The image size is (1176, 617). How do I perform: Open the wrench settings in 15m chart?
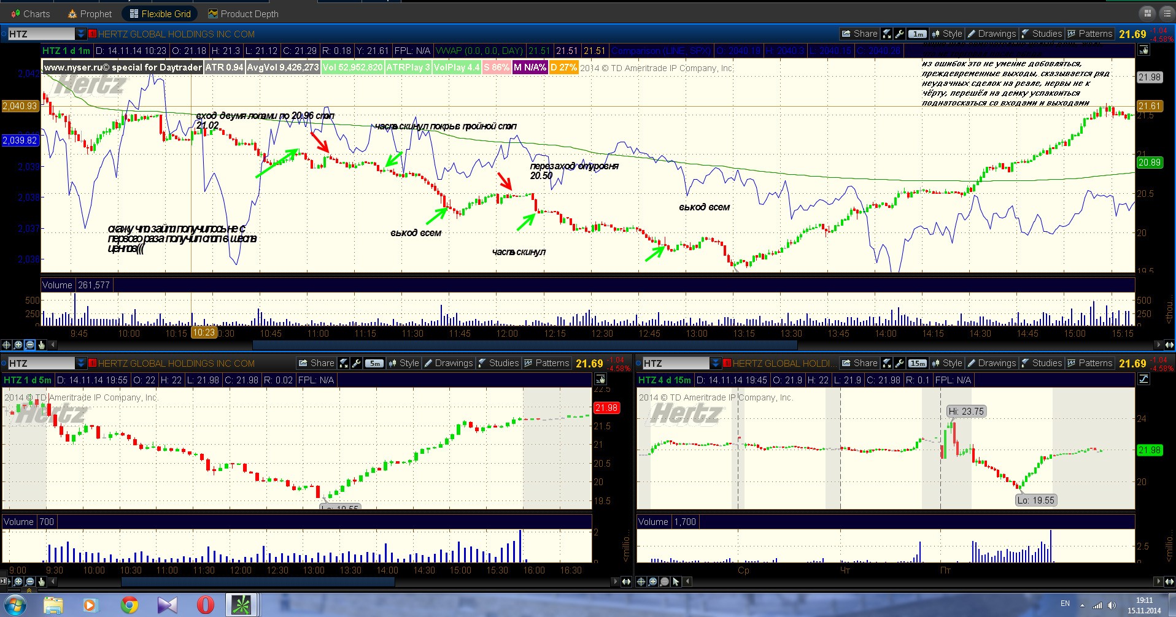pos(900,363)
